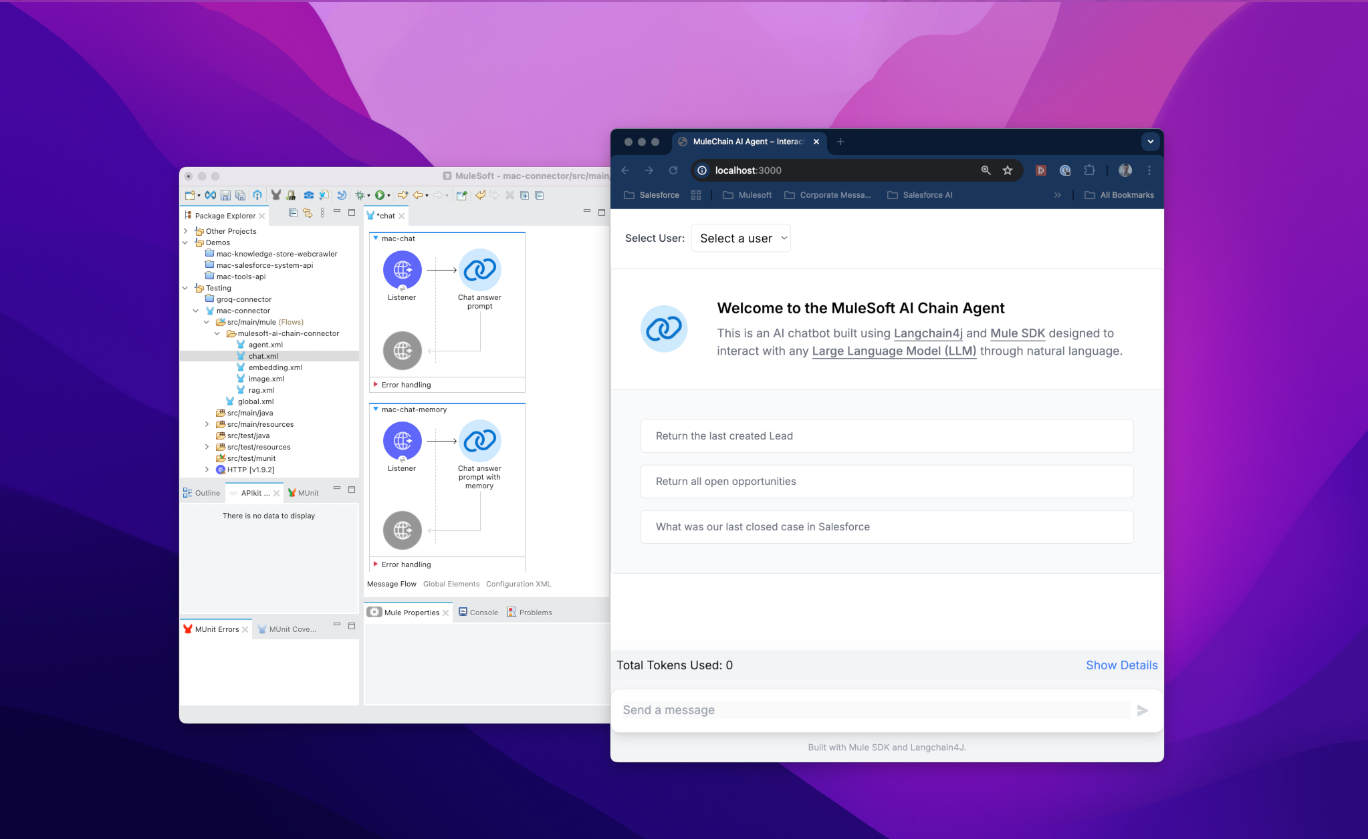Image resolution: width=1368 pixels, height=839 pixels.
Task: Switch to the Outline tab
Action: 202,493
